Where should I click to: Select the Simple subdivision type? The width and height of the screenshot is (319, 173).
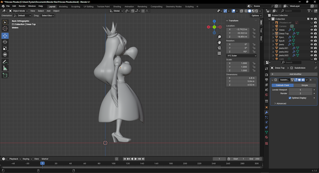tap(304, 85)
